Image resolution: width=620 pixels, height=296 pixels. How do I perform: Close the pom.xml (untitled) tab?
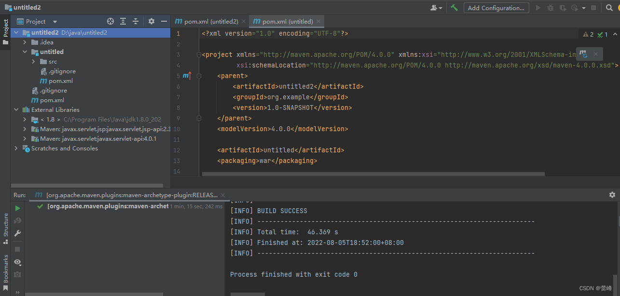coord(318,21)
